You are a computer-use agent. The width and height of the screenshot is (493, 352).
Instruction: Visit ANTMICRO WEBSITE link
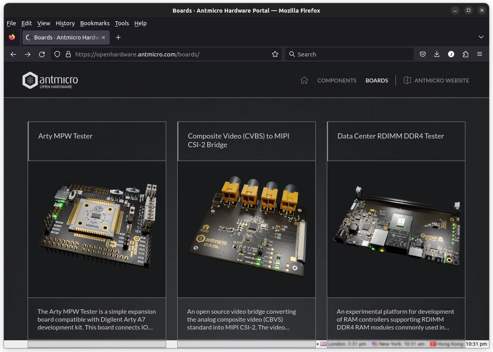[442, 81]
